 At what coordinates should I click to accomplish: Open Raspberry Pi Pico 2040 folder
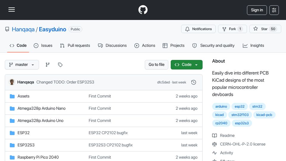pos(38,157)
